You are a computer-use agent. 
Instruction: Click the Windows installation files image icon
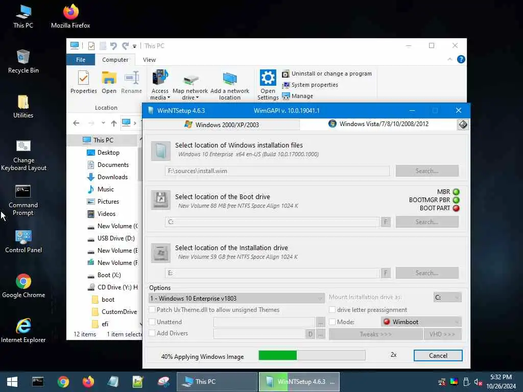tap(160, 151)
